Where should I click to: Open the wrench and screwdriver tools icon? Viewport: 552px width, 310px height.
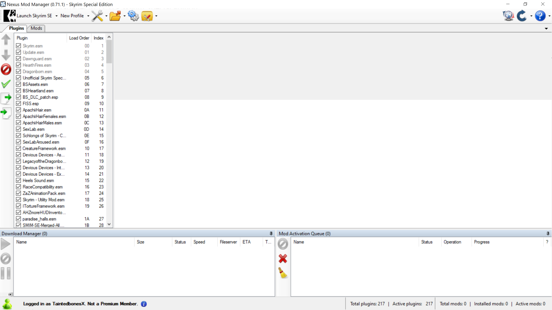pyautogui.click(x=97, y=16)
